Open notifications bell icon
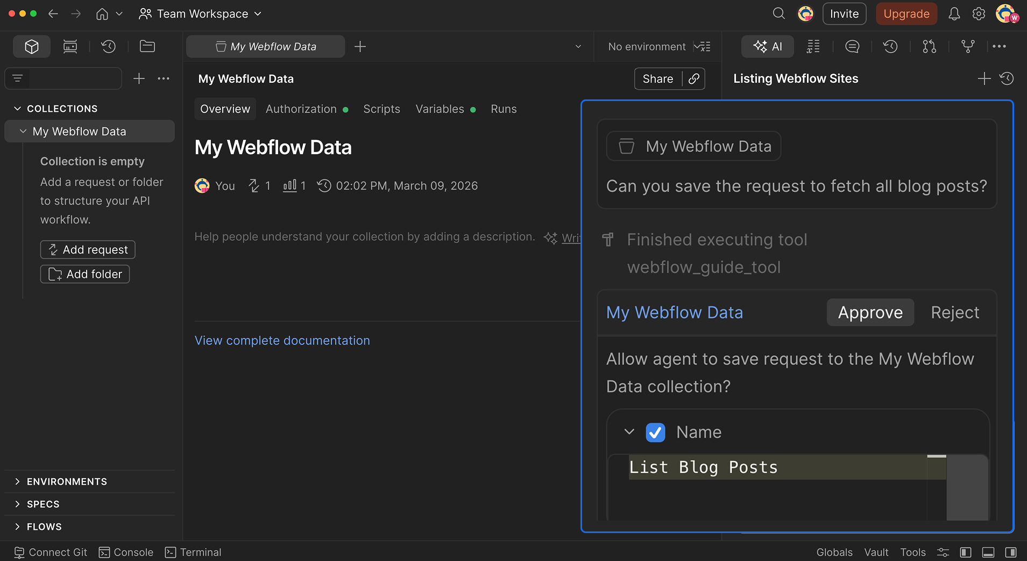The image size is (1027, 561). (x=954, y=14)
